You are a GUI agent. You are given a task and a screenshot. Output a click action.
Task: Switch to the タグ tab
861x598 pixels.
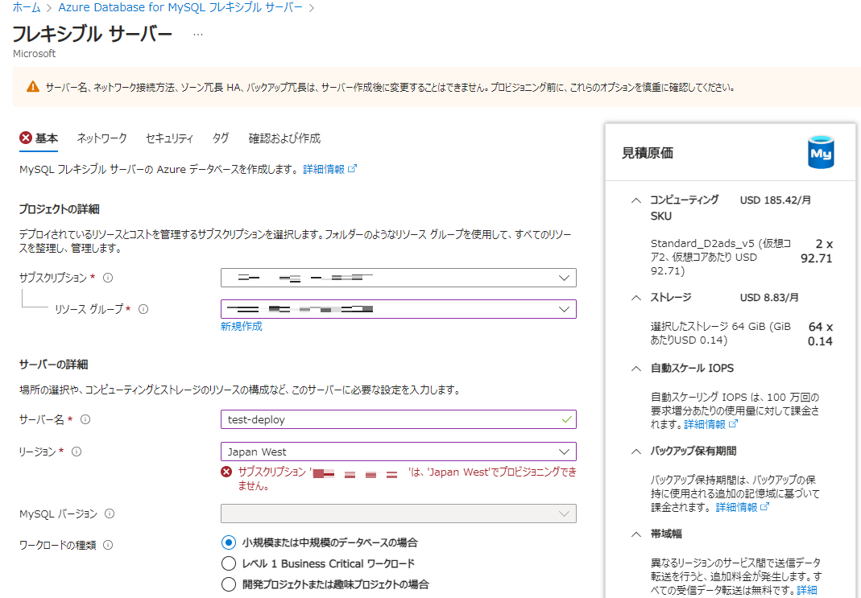221,138
